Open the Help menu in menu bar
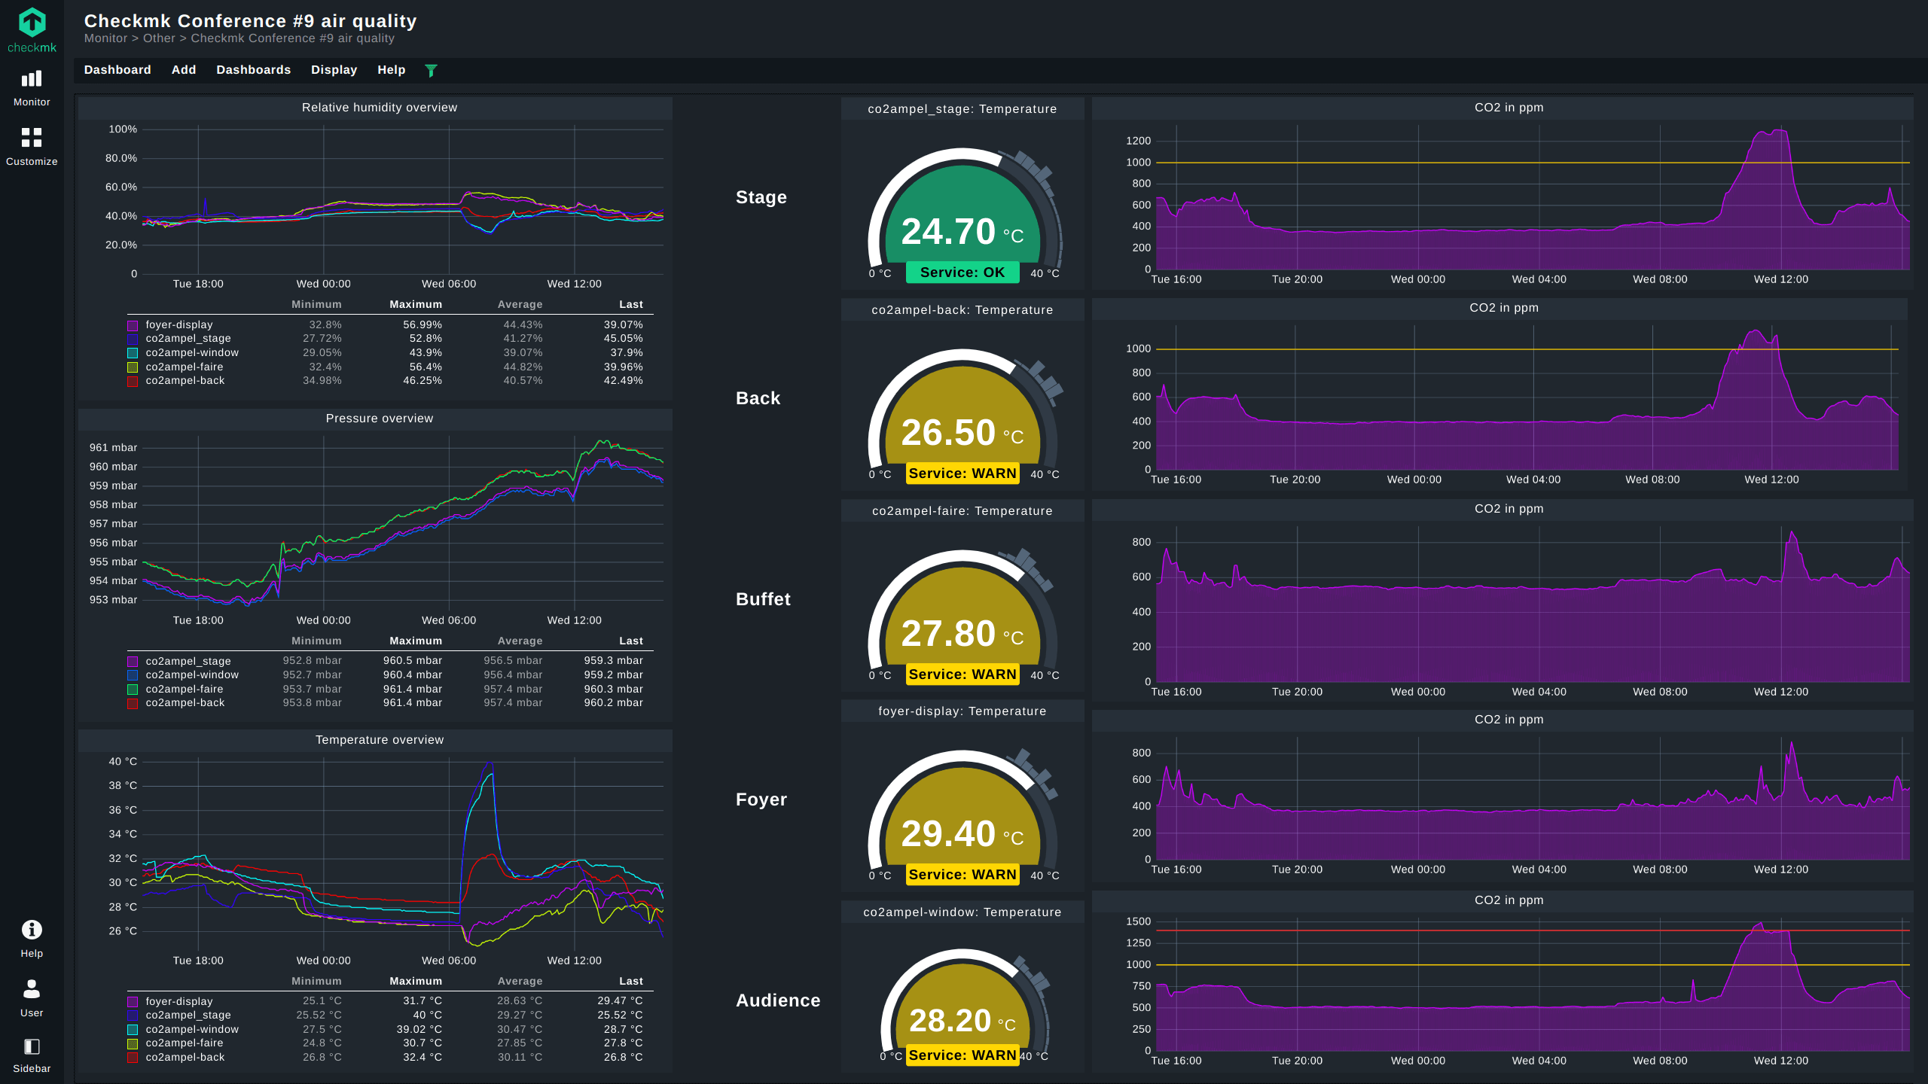 pyautogui.click(x=391, y=70)
